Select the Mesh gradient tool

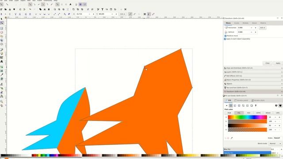click(x=2, y=71)
